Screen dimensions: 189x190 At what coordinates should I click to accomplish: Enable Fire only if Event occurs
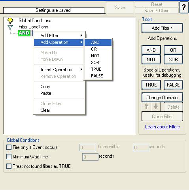click(x=9, y=147)
